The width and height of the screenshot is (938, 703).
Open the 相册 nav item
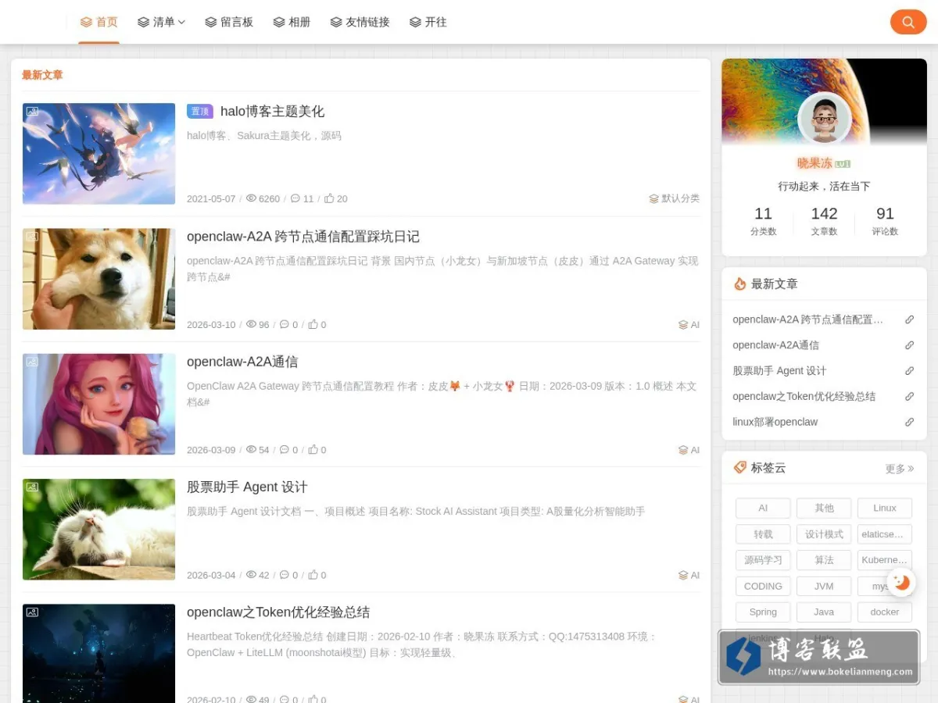(292, 22)
